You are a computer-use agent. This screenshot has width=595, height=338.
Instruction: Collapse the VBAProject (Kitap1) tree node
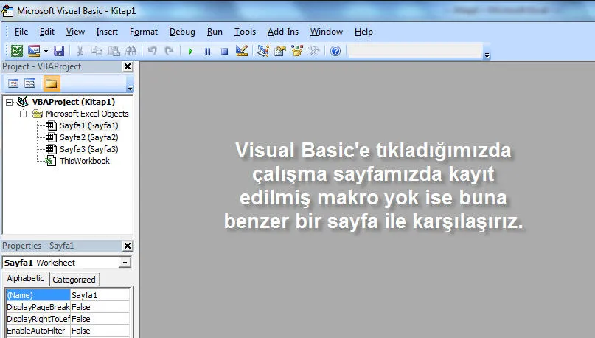10,102
